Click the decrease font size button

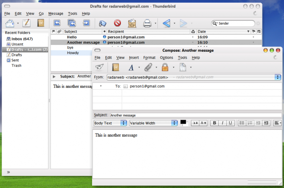195,123
